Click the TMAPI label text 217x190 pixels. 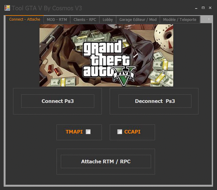[74, 132]
